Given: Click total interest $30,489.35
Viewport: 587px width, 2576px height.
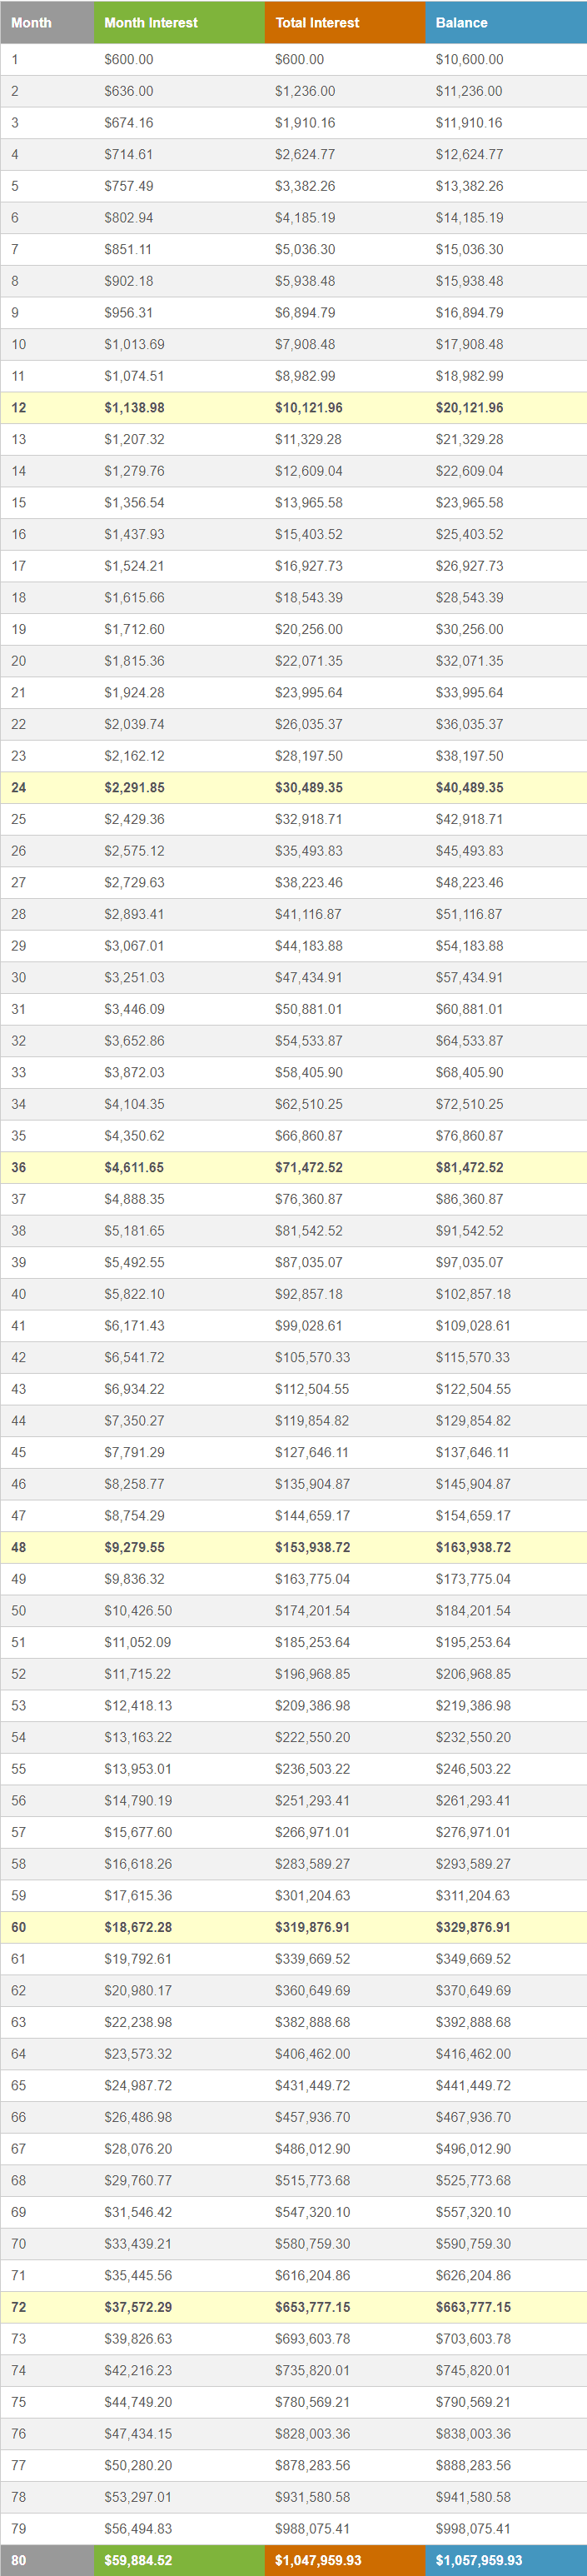Looking at the screenshot, I should 309,788.
